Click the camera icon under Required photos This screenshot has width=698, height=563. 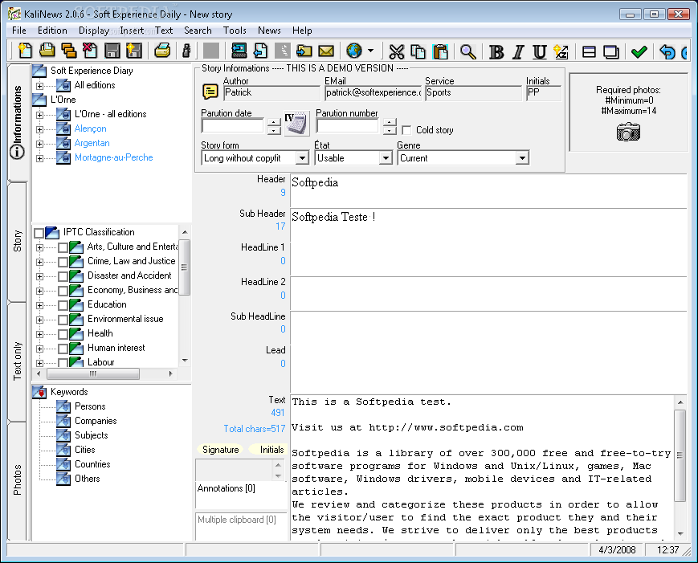coord(628,132)
